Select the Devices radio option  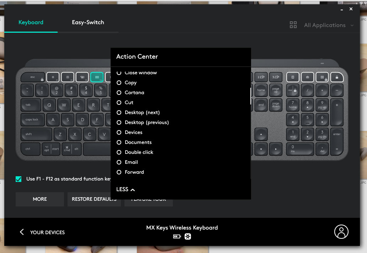click(119, 132)
